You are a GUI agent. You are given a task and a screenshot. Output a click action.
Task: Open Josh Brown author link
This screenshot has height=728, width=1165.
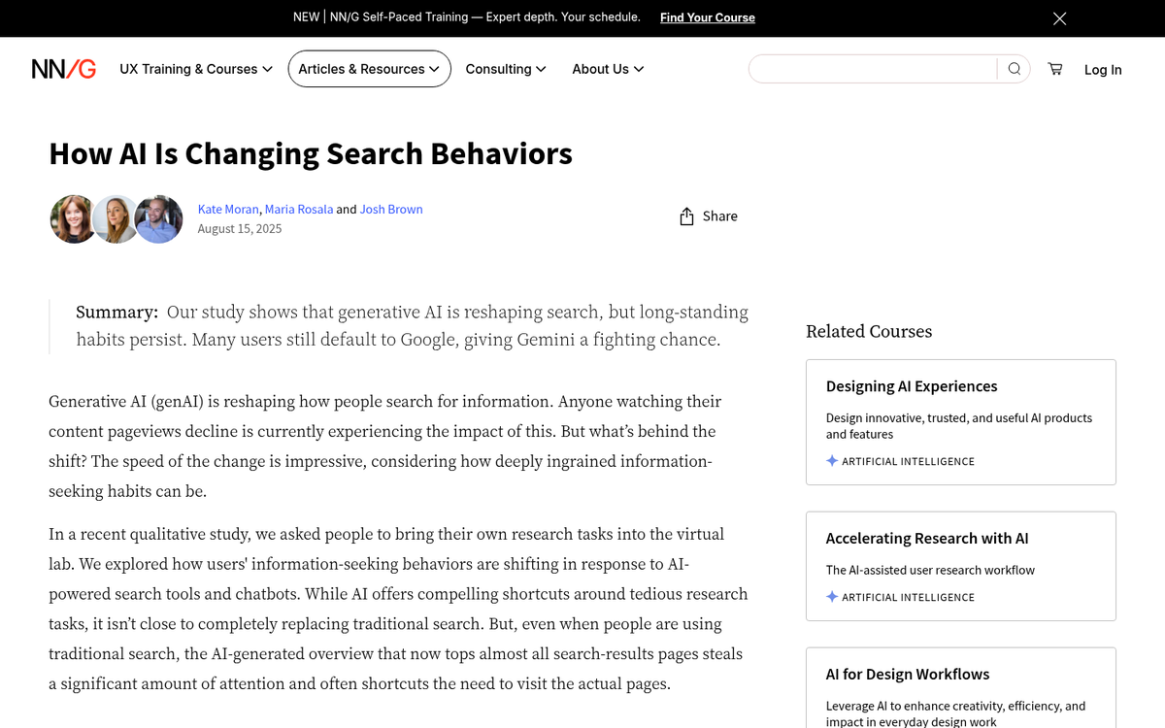click(391, 209)
